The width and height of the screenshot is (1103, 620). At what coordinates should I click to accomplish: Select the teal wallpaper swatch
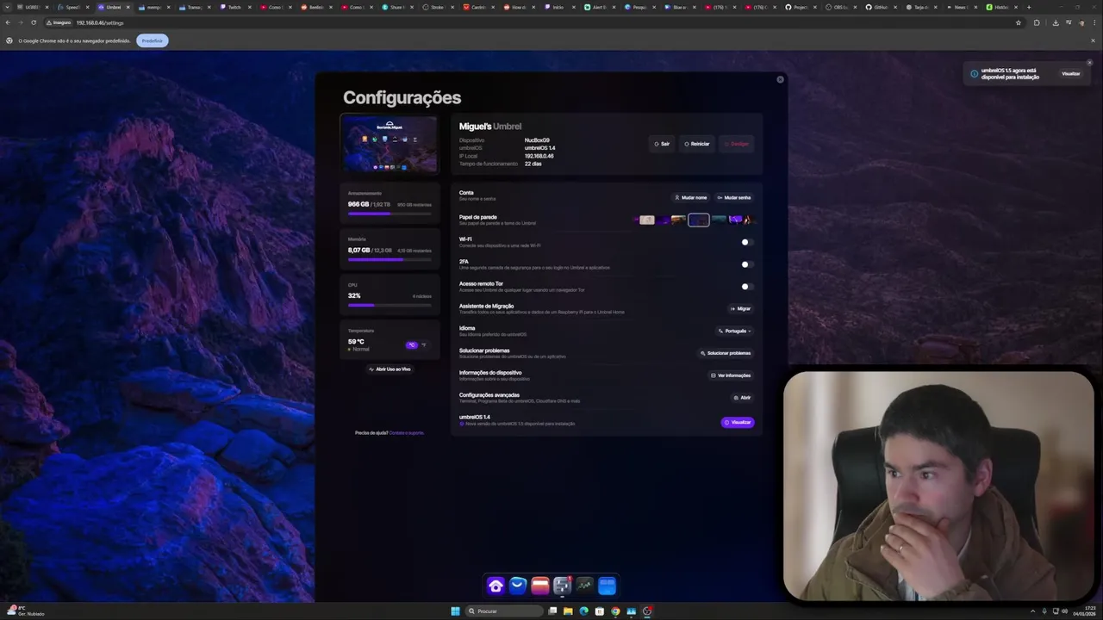(x=719, y=220)
